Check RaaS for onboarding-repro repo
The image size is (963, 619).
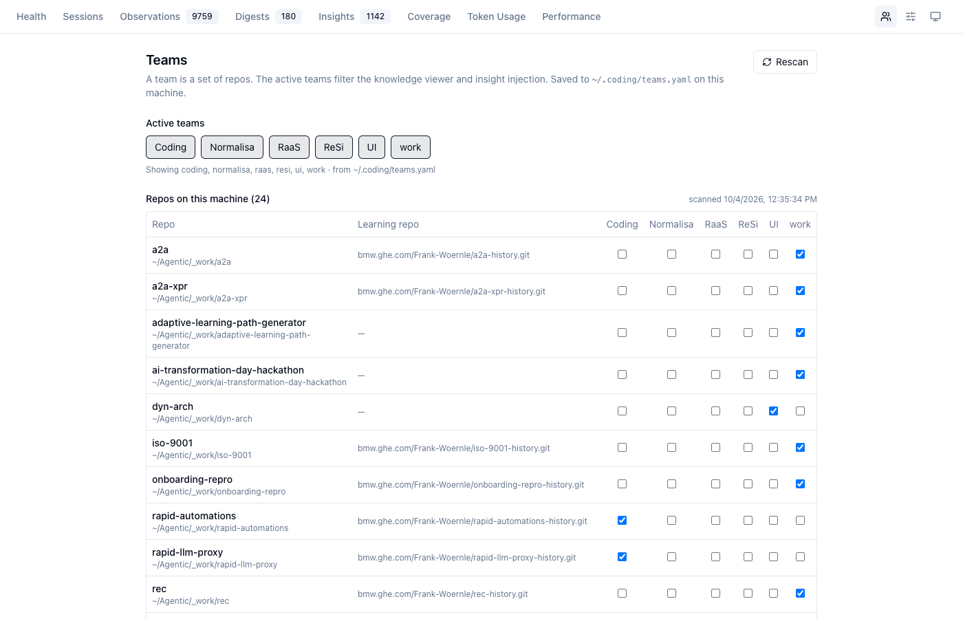[716, 484]
